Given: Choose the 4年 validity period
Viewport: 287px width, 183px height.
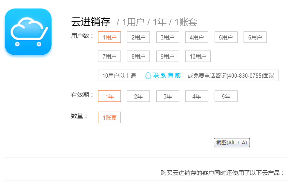Looking at the screenshot, I should coord(197,96).
